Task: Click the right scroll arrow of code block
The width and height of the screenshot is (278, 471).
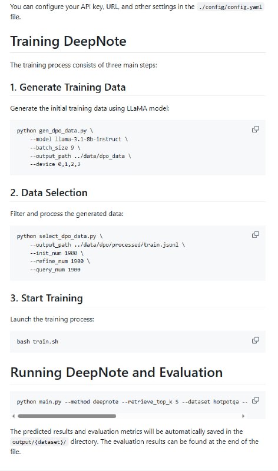Action: [243, 416]
